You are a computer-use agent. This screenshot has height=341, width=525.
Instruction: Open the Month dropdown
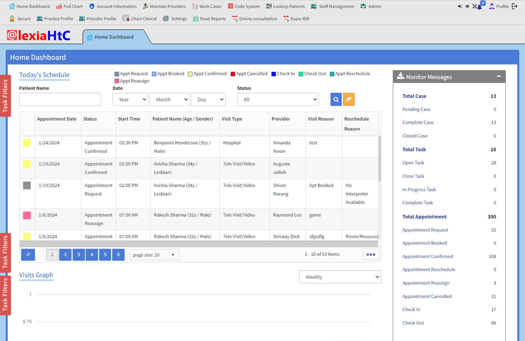click(x=170, y=99)
